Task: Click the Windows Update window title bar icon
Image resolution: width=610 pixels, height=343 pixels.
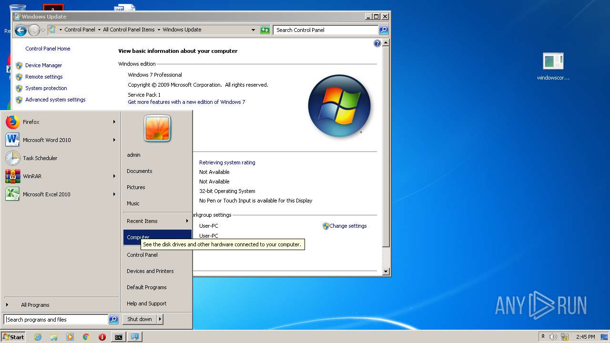Action: click(17, 16)
